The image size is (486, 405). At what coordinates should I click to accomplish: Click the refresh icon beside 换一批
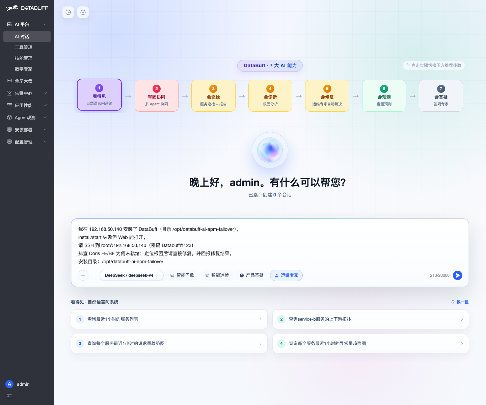click(x=453, y=302)
